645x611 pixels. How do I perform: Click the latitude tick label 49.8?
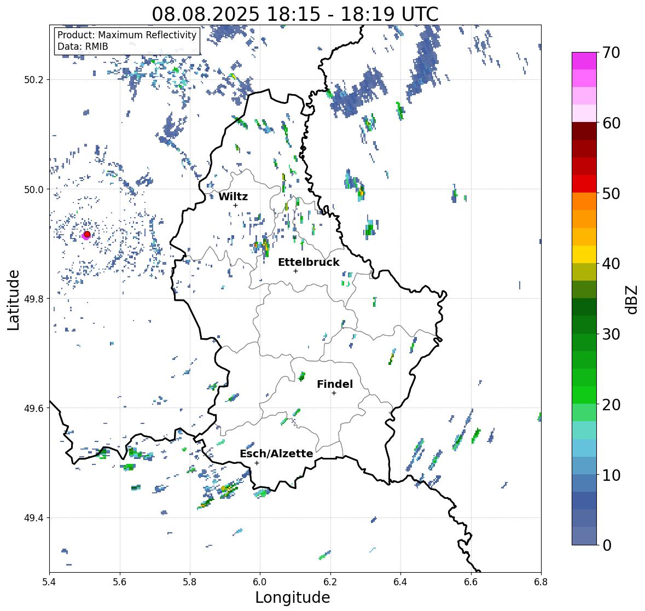[x=34, y=299]
